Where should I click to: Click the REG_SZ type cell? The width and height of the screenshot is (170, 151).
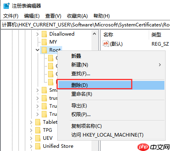point(160,44)
